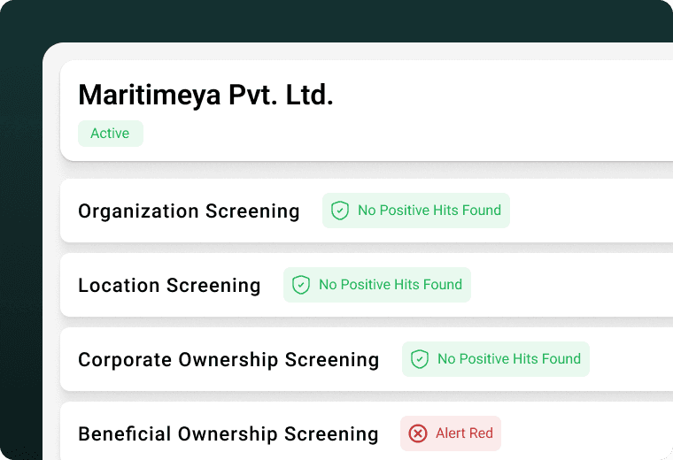
Task: Open the Alert Red badge for Beneficial Ownership
Action: tap(450, 433)
